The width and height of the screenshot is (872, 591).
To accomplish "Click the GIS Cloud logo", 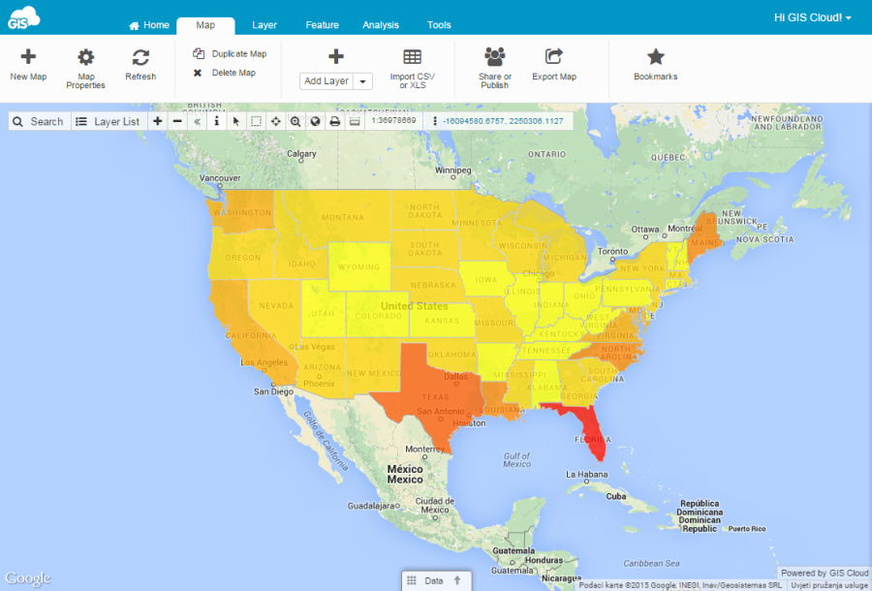I will [x=23, y=17].
